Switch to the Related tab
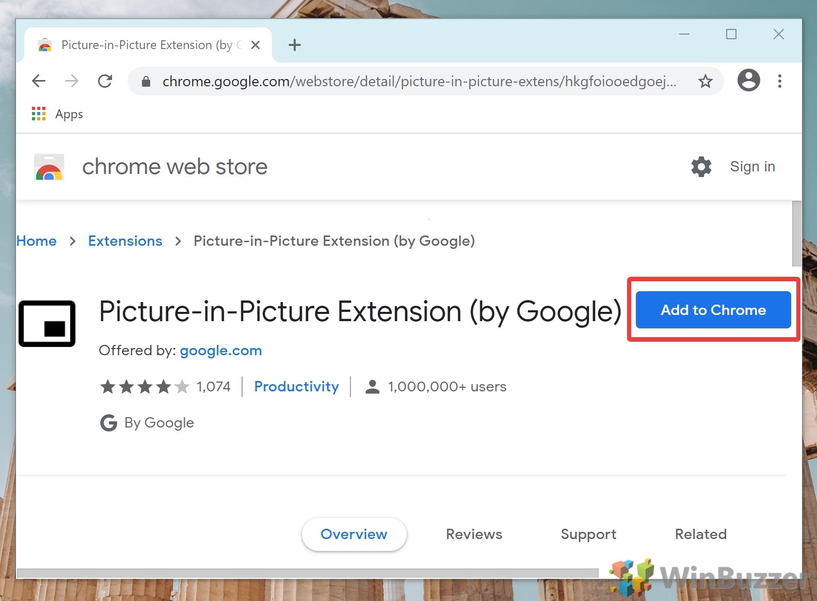This screenshot has height=601, width=817. pos(700,534)
